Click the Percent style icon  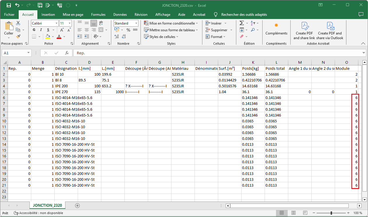coord(128,30)
